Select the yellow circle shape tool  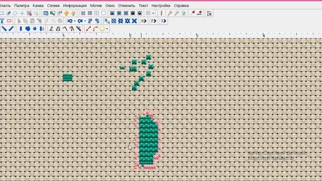tap(102, 29)
